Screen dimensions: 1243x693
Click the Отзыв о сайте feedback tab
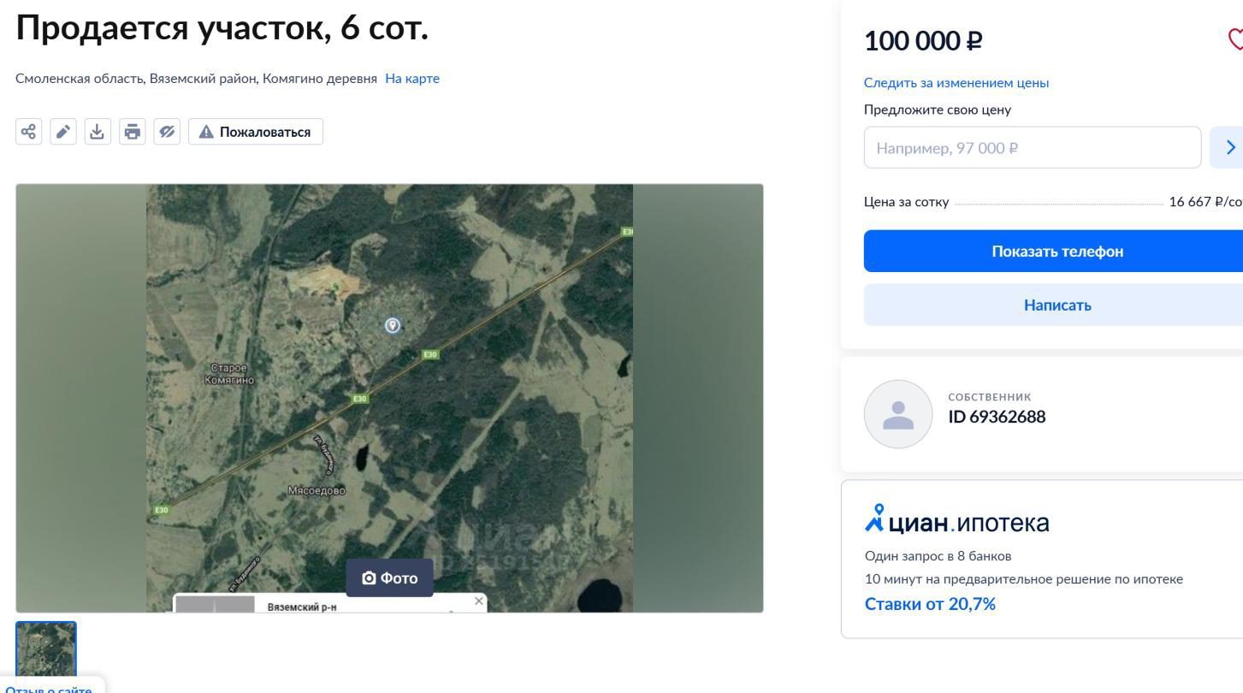click(x=49, y=688)
